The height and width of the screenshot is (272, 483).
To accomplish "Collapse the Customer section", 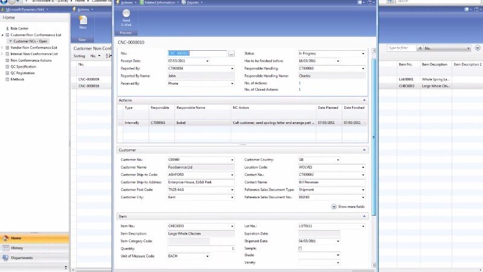I will click(x=364, y=150).
